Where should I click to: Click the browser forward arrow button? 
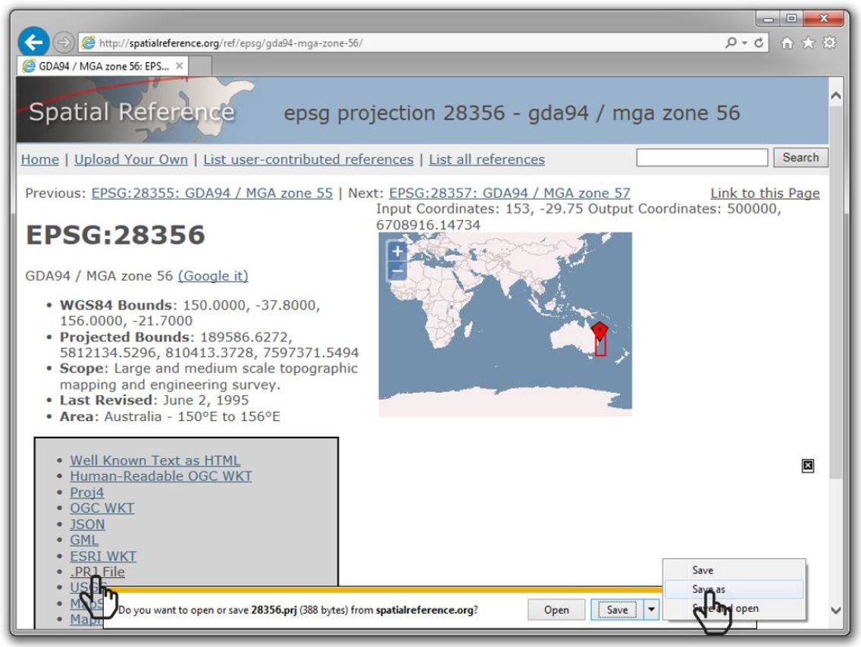tap(64, 42)
